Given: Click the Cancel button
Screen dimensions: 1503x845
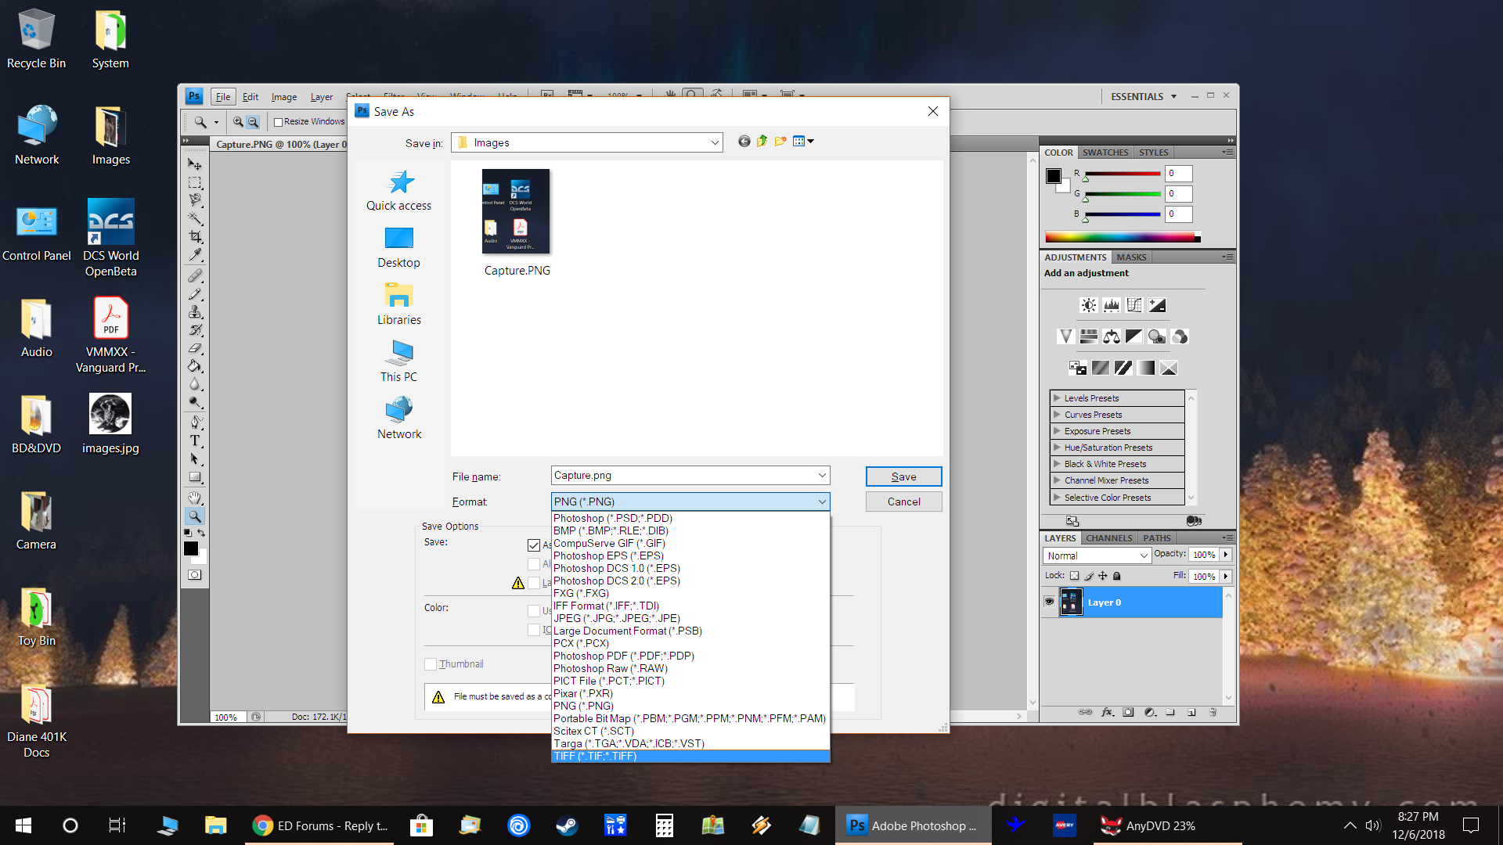Looking at the screenshot, I should coord(903,502).
